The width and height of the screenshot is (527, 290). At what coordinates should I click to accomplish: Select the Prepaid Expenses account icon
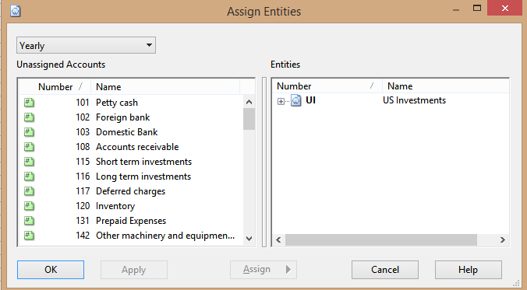tap(29, 221)
